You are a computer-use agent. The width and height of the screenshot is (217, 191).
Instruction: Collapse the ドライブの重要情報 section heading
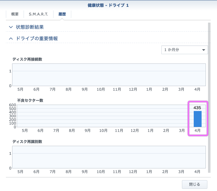click(37, 39)
